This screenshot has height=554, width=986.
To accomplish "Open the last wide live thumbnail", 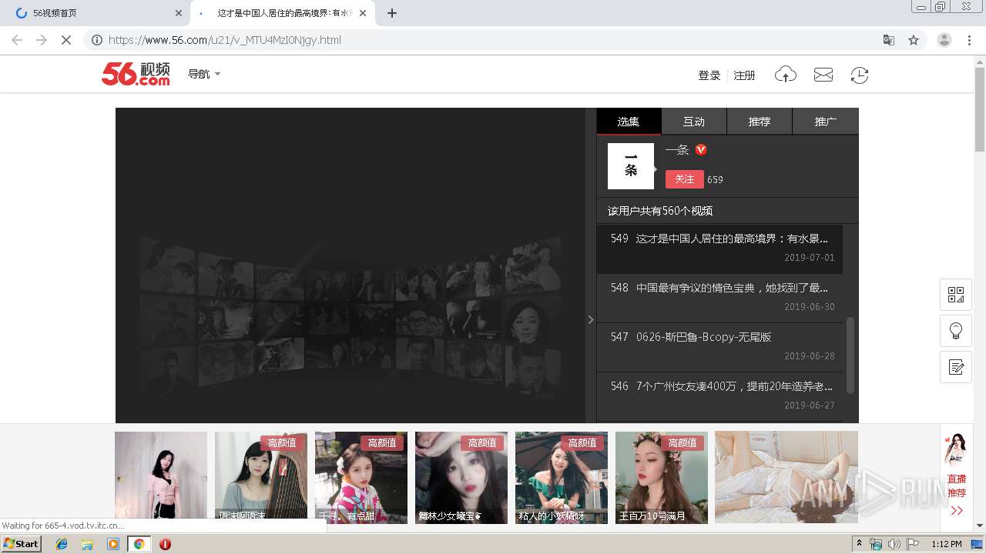I will [x=786, y=477].
